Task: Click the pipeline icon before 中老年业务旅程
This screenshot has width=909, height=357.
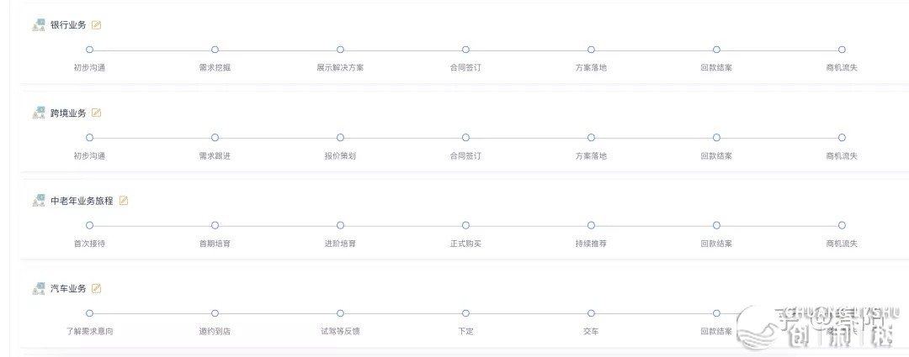Action: click(x=39, y=201)
